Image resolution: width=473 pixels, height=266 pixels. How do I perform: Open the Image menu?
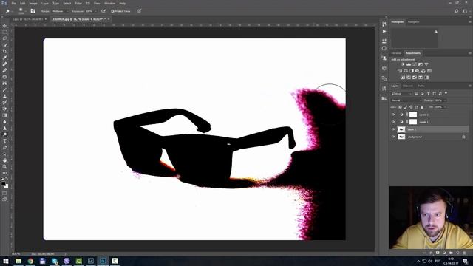(33, 3)
